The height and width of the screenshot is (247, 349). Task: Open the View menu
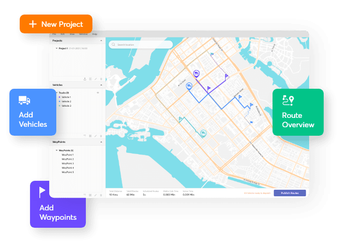coord(72,34)
